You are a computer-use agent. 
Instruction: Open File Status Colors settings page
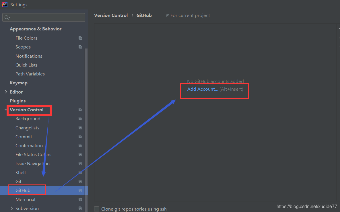[33, 154]
